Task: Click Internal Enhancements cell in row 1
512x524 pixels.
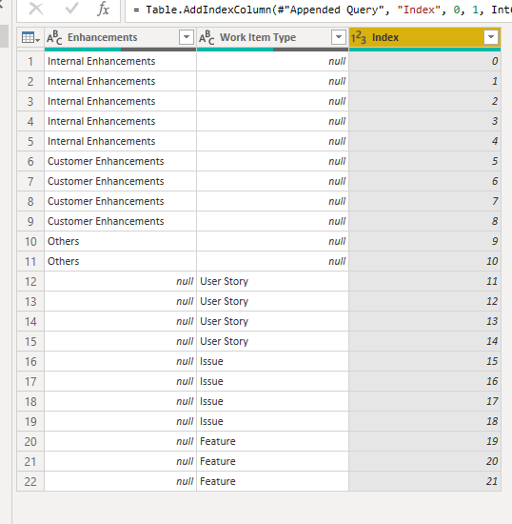Action: [x=120, y=61]
